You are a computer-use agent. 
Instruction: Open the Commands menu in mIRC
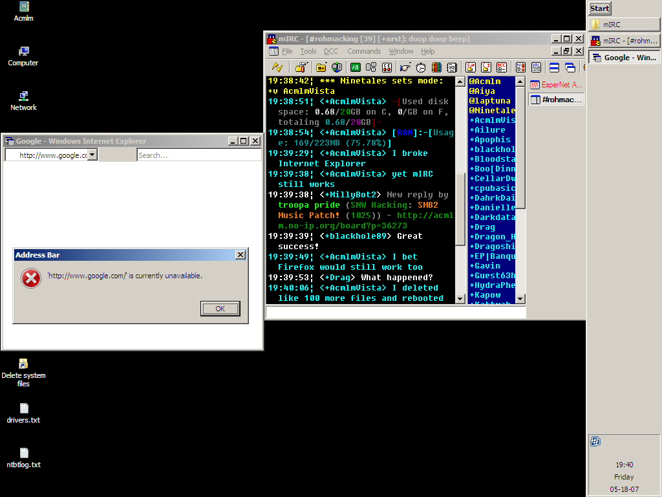(x=364, y=51)
